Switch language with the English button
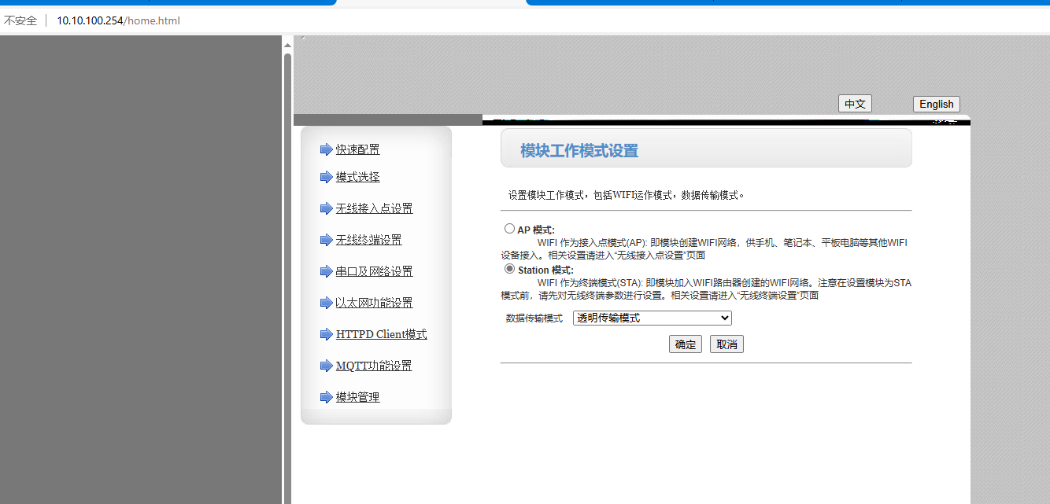Screen dimensions: 1050x504 [936, 104]
